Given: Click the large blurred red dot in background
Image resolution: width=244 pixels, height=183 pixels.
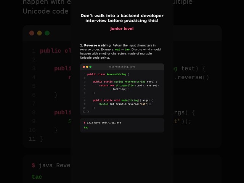Looking at the screenshot, I should pos(32,33).
